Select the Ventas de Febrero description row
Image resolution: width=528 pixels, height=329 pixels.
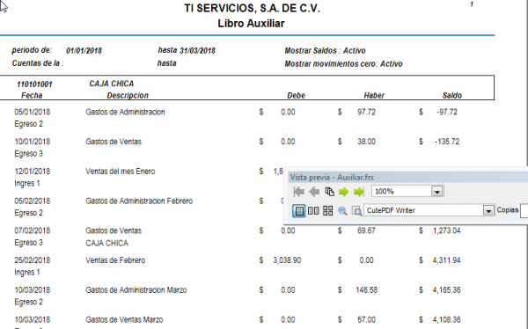115,260
